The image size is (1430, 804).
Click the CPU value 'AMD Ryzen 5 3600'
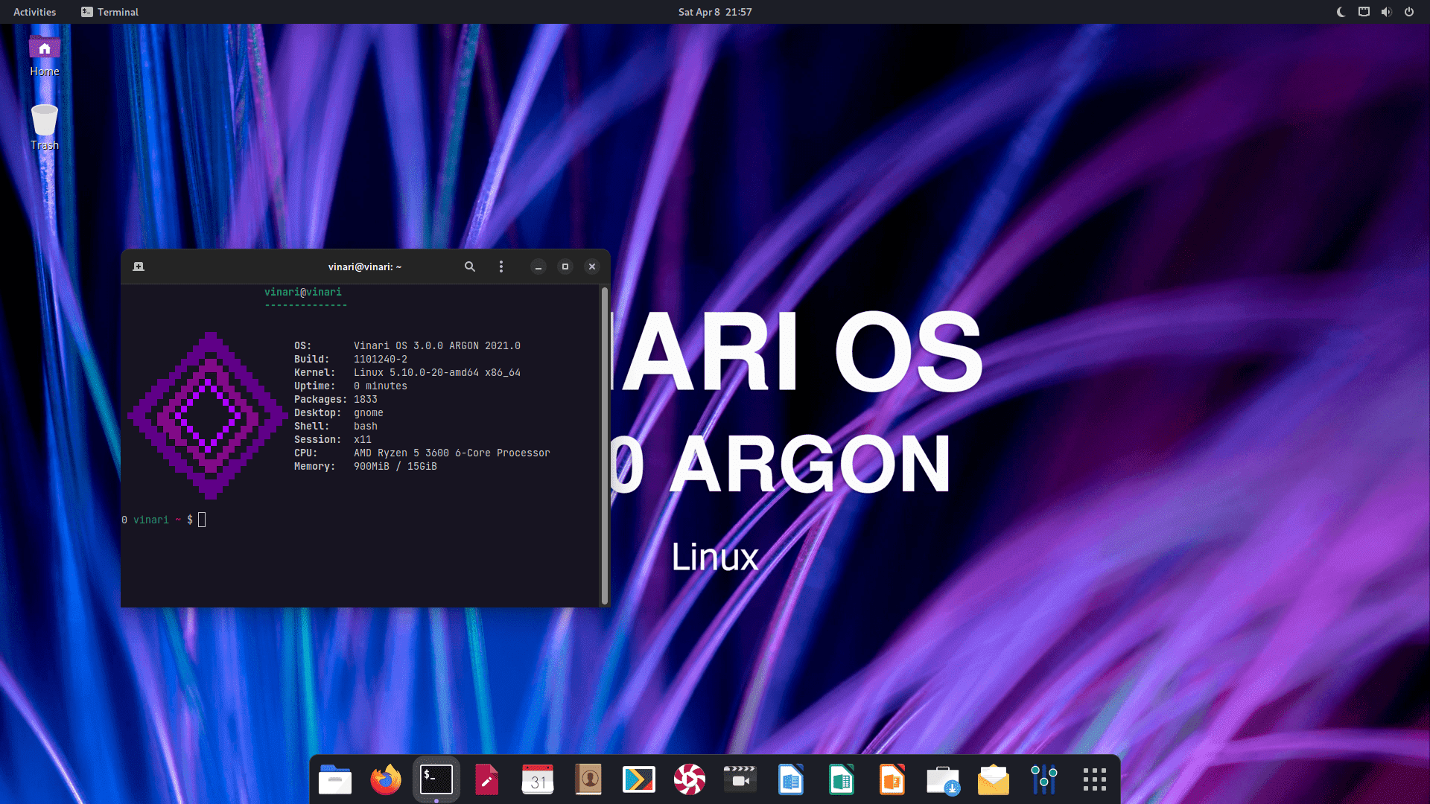[x=401, y=453]
